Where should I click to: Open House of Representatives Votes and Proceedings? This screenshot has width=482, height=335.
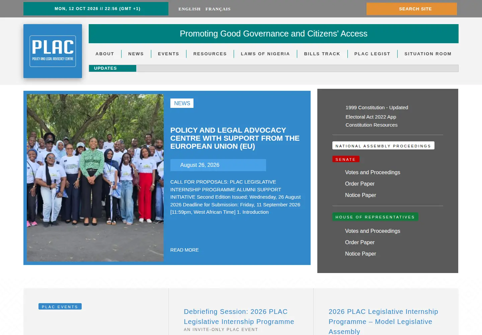(x=373, y=231)
